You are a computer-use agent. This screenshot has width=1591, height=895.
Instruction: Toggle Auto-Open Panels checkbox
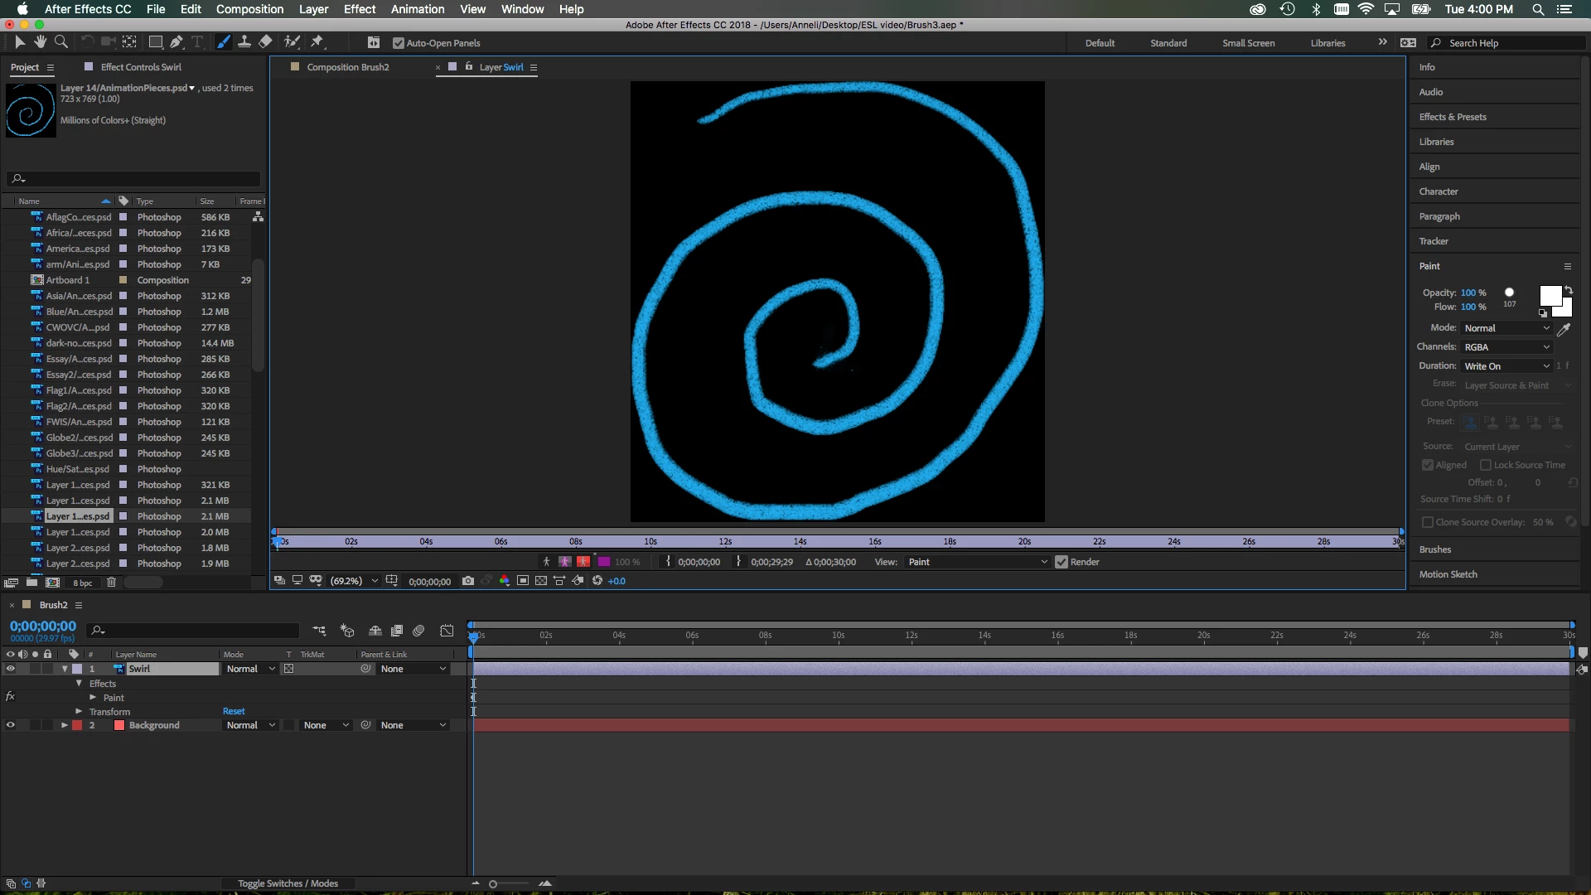click(x=399, y=43)
